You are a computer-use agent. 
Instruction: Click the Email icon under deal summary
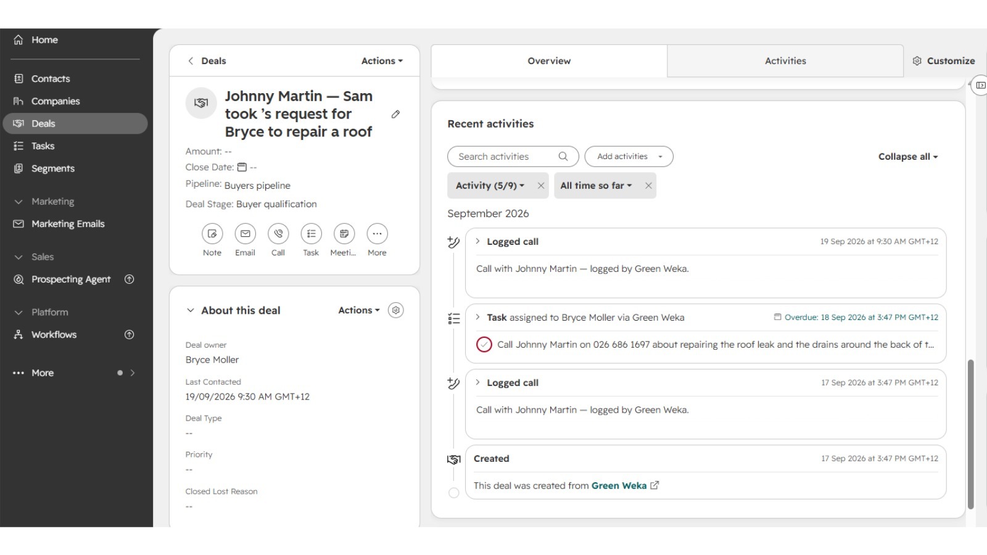tap(245, 234)
